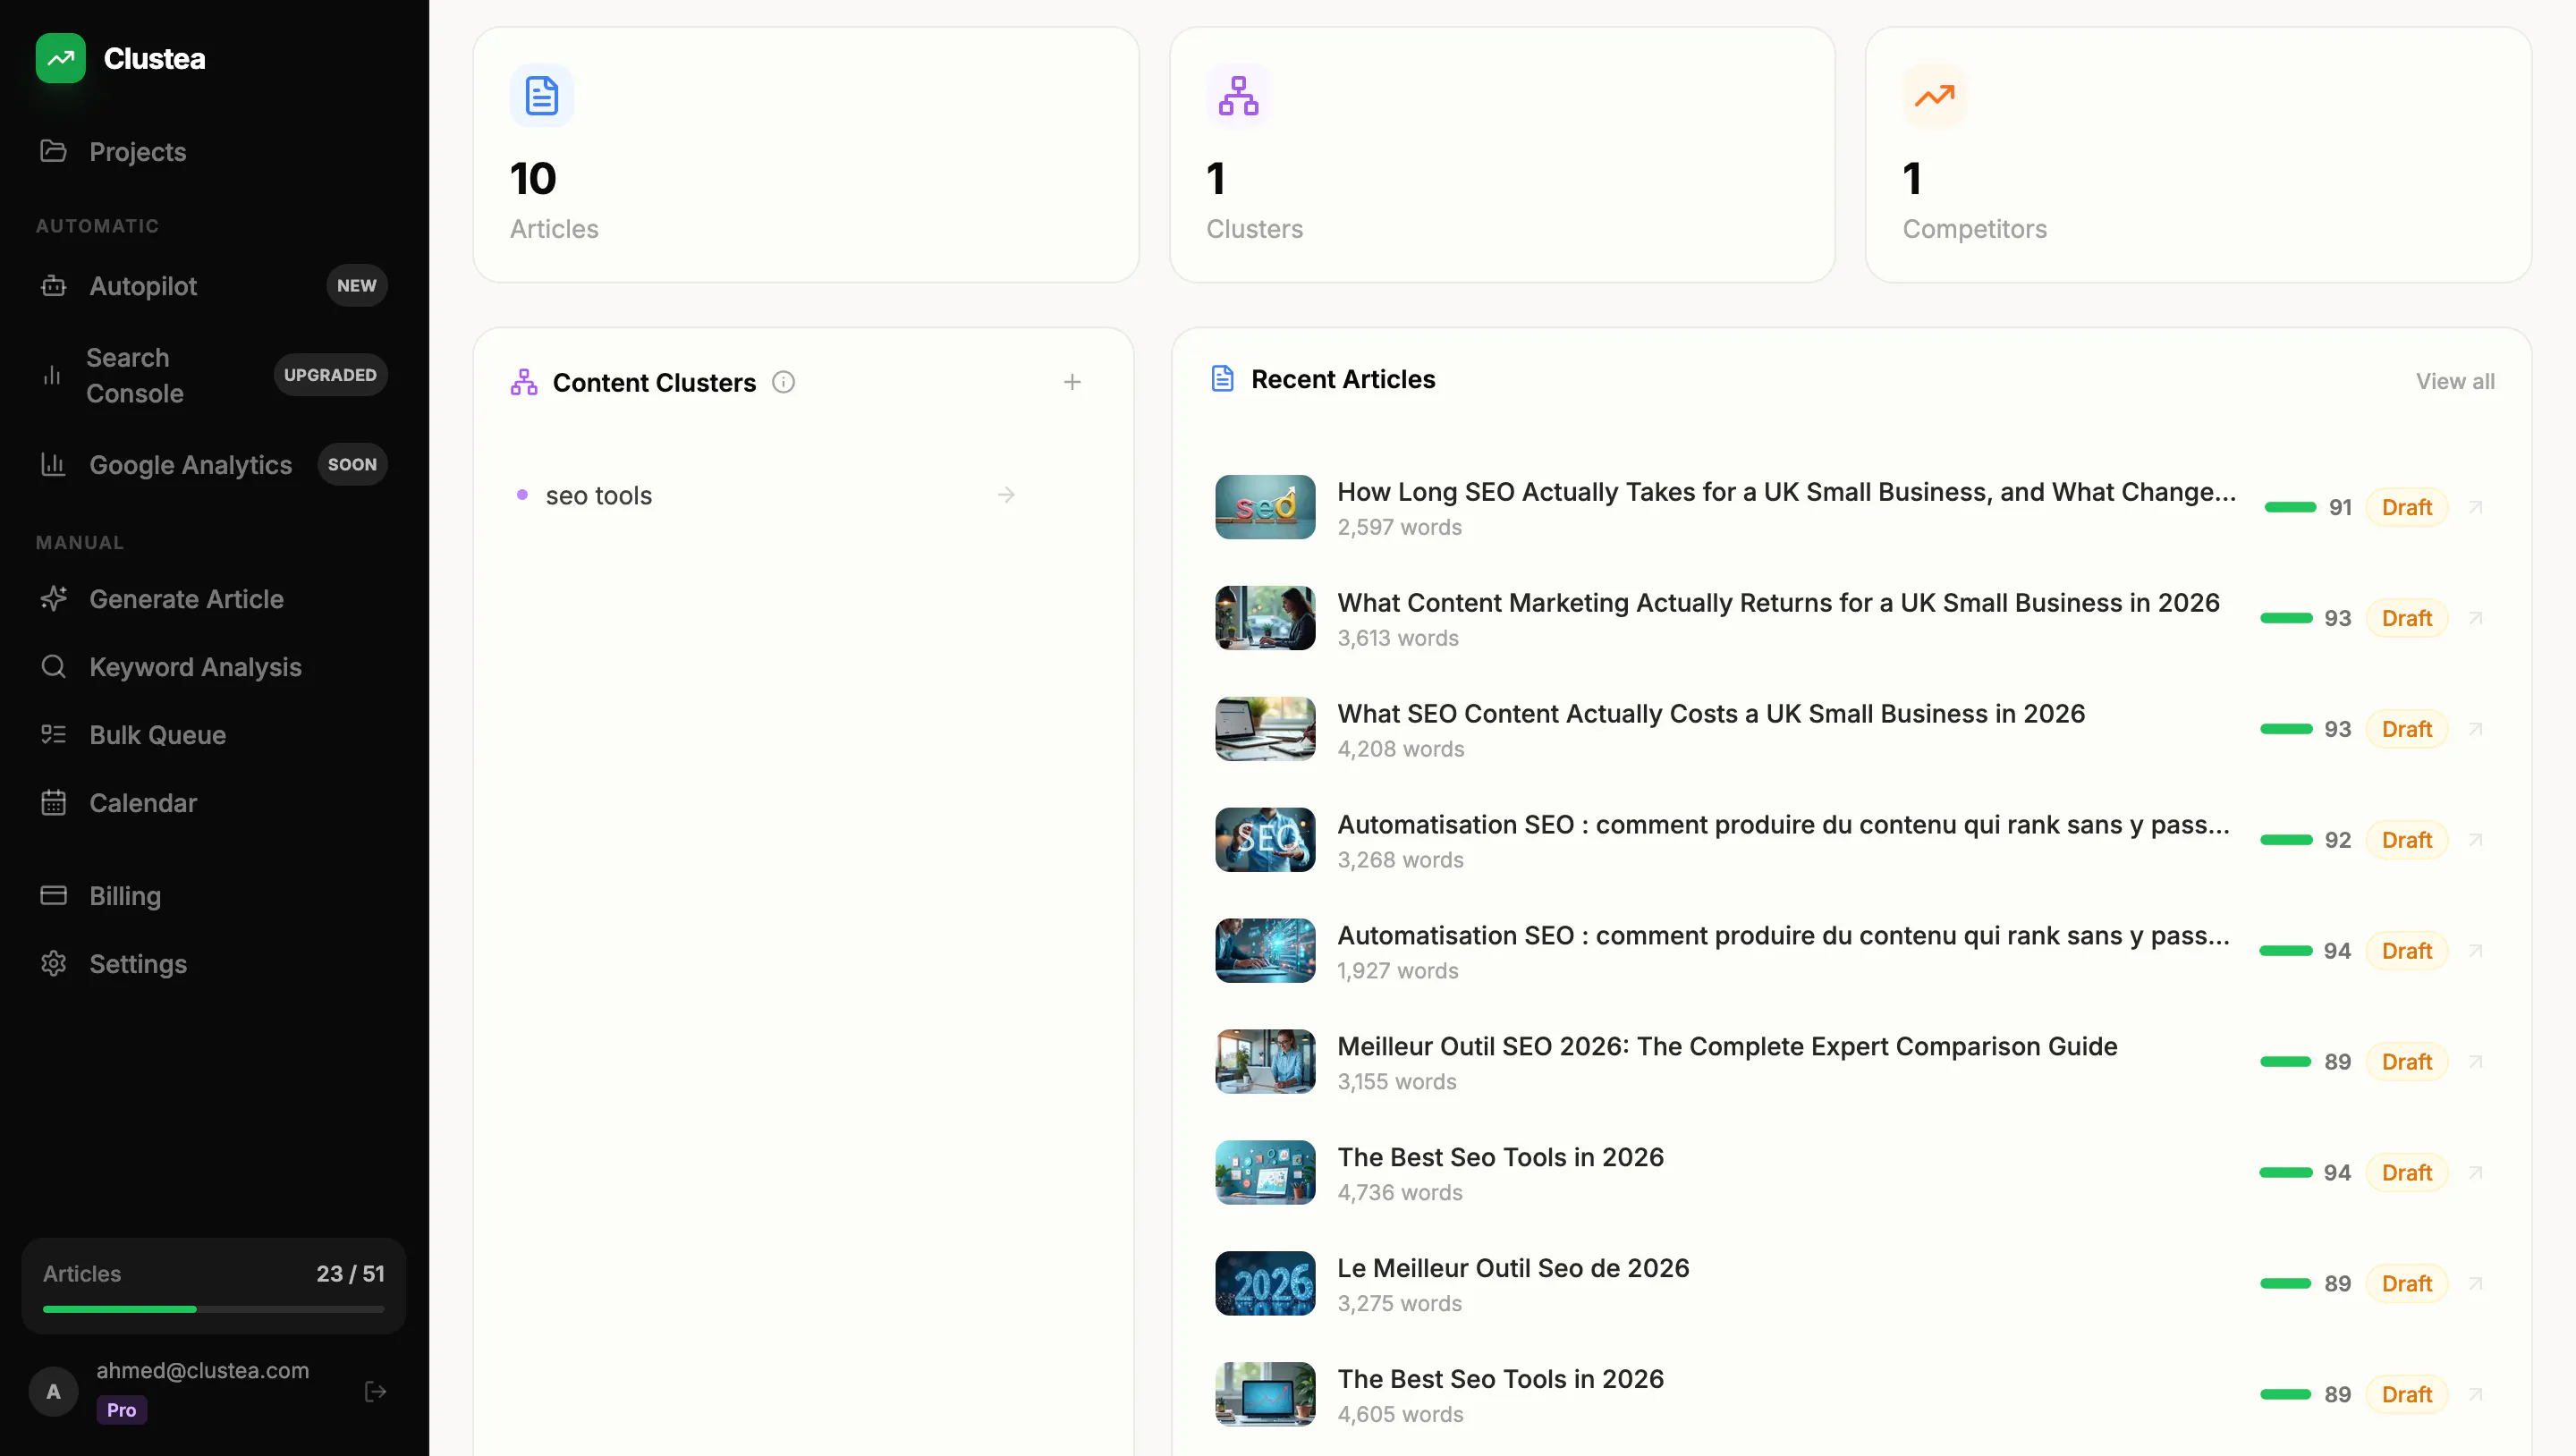Click the '1 Competitors' stats card

point(2198,155)
